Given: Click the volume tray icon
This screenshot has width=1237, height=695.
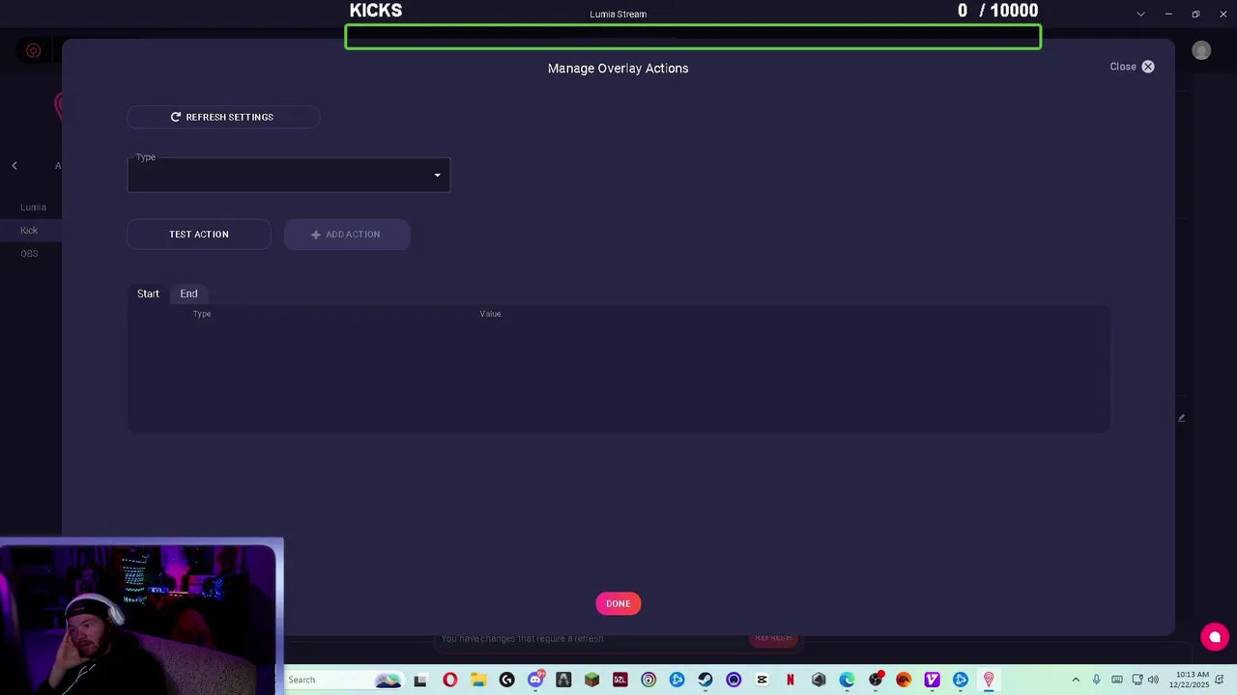Looking at the screenshot, I should (x=1153, y=680).
